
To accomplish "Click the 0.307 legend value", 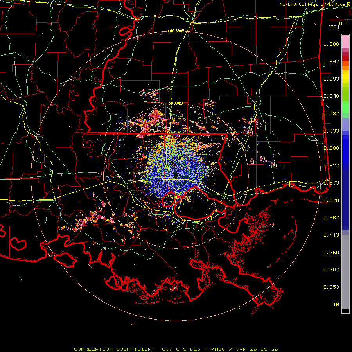I will (331, 270).
